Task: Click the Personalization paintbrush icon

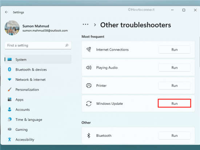Action: tap(9, 89)
